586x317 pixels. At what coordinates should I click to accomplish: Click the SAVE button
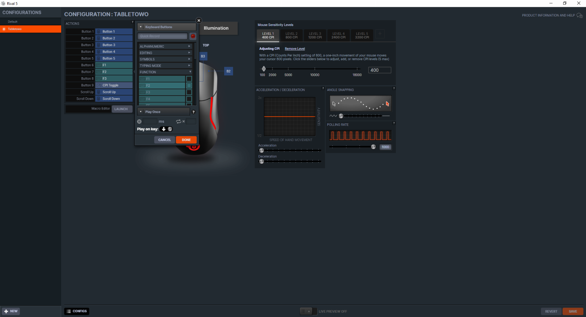click(573, 312)
